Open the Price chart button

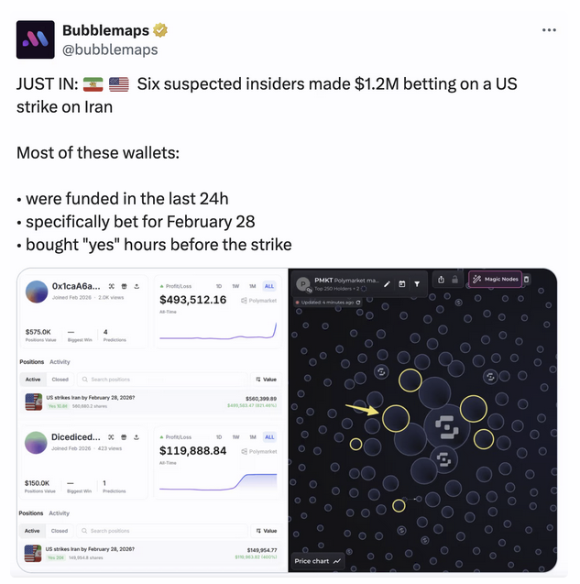click(x=318, y=561)
